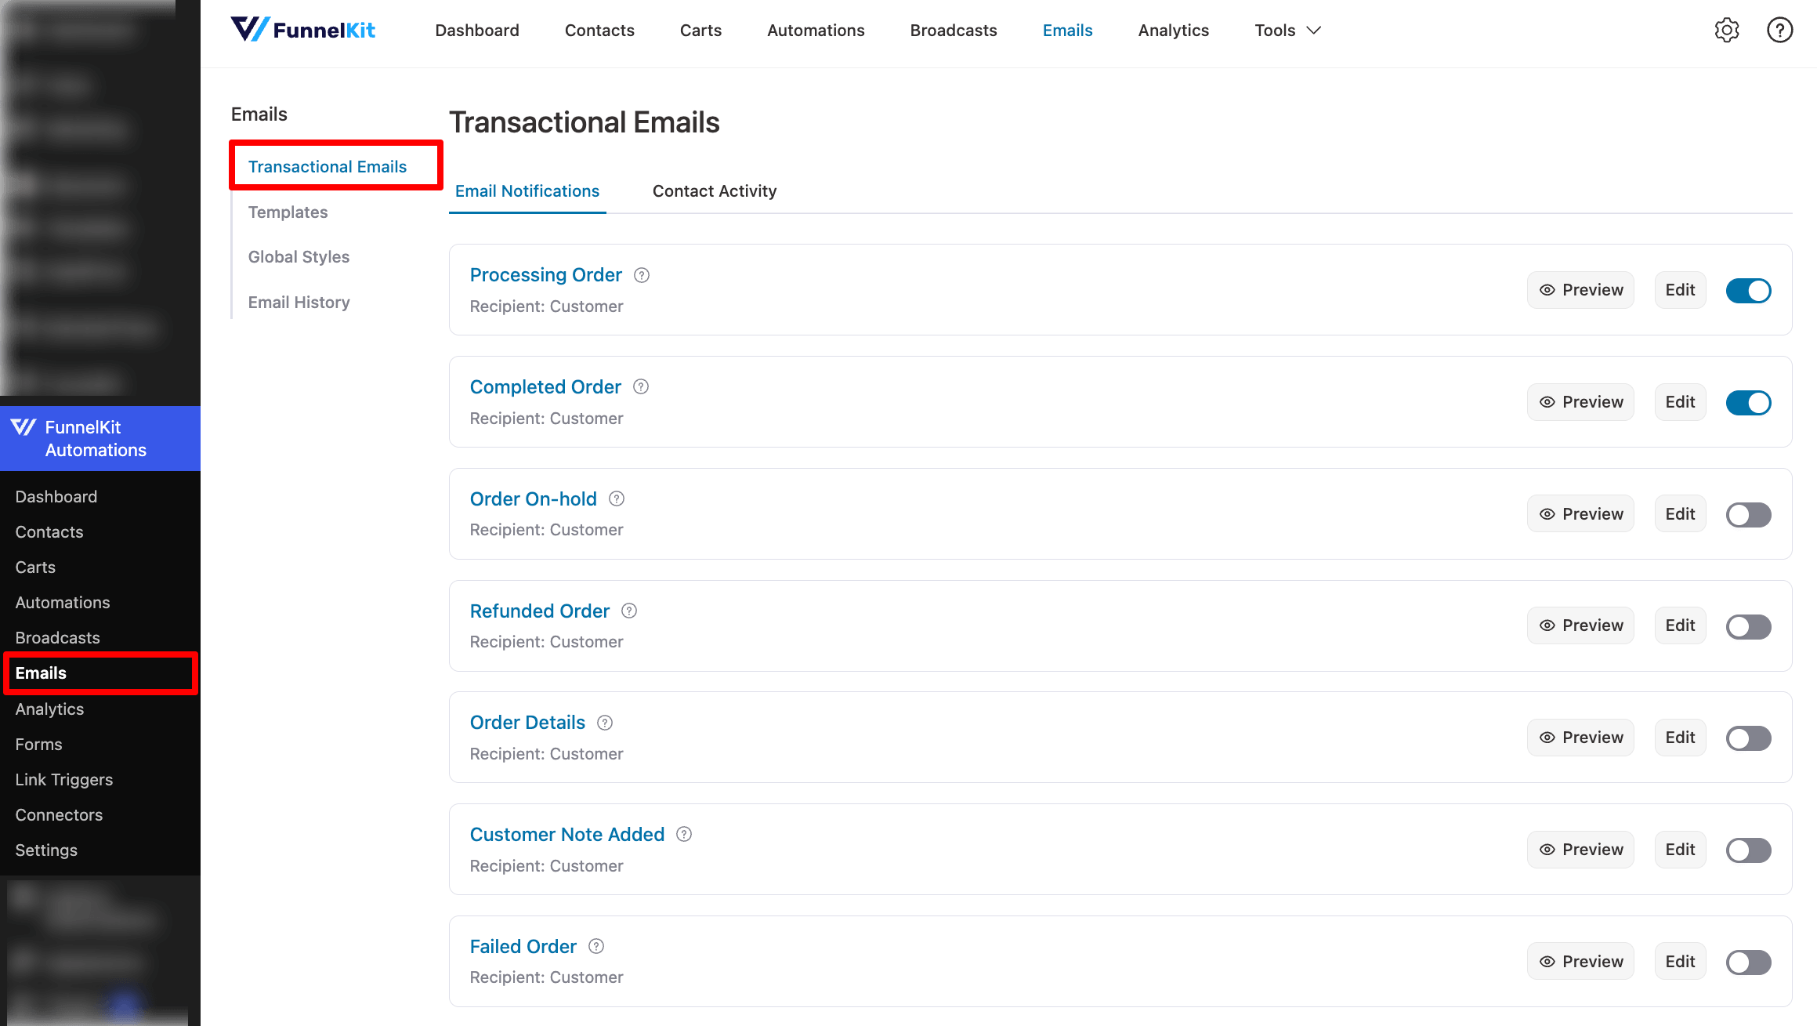Viewport: 1817px width, 1026px height.
Task: Open the Tools dropdown menu
Action: 1286,30
